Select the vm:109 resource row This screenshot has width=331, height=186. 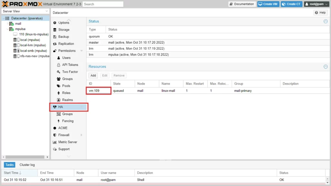pyautogui.click(x=99, y=91)
